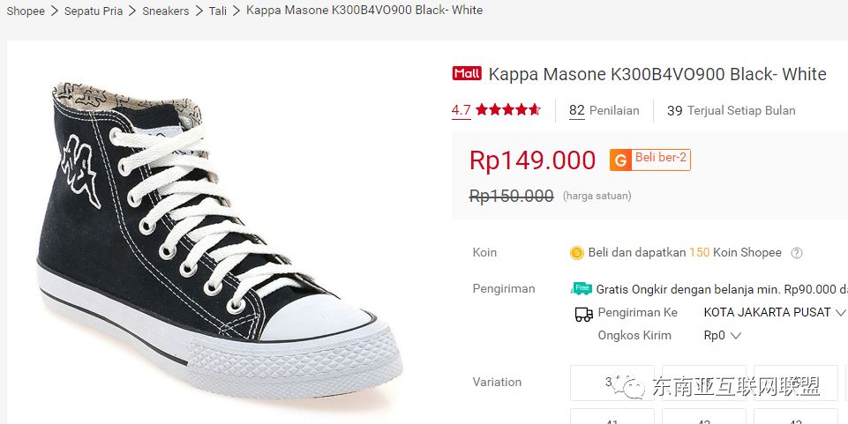Select the size 41 variation button

[x=612, y=417]
